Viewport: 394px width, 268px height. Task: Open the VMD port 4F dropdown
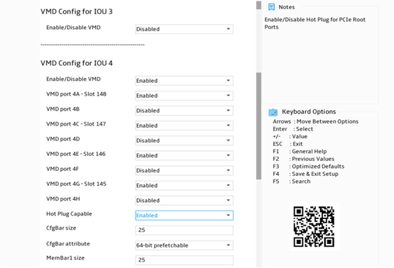[x=184, y=170]
